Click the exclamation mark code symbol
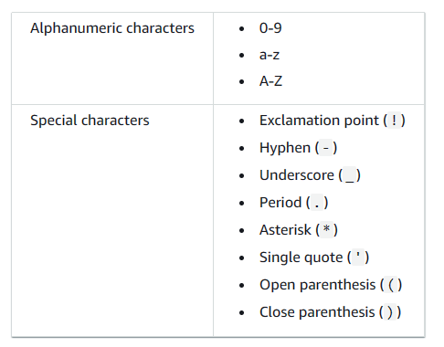The image size is (444, 347). pyautogui.click(x=395, y=121)
